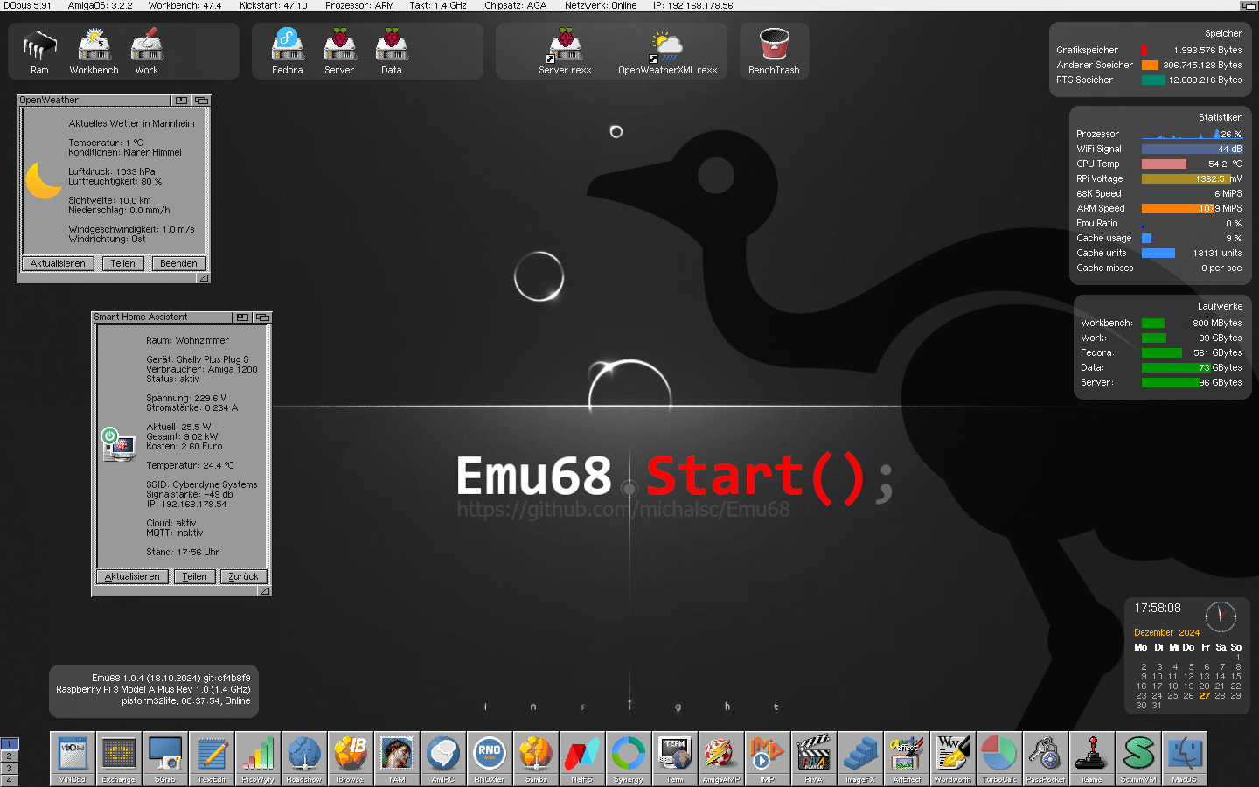Click Beenden in OpenWeather window
The image size is (1259, 787).
click(x=178, y=263)
